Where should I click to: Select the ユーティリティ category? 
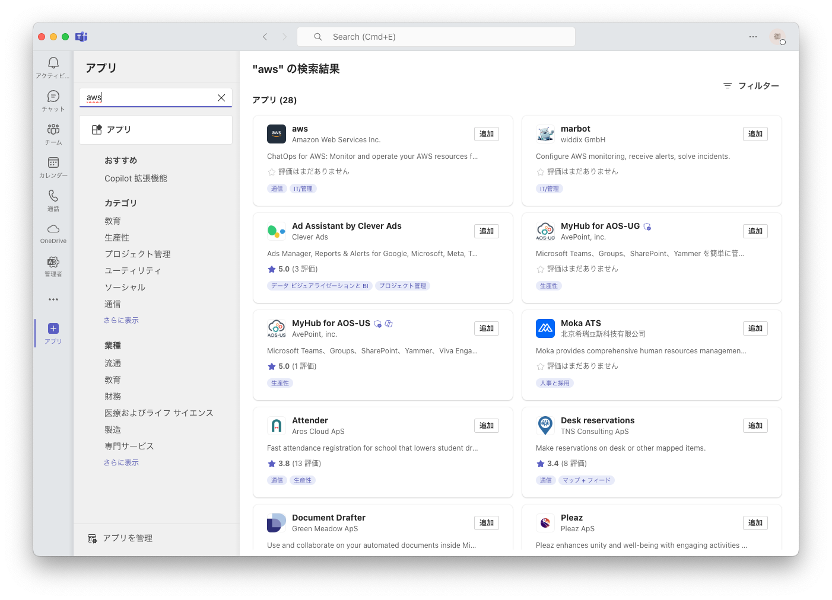click(133, 271)
